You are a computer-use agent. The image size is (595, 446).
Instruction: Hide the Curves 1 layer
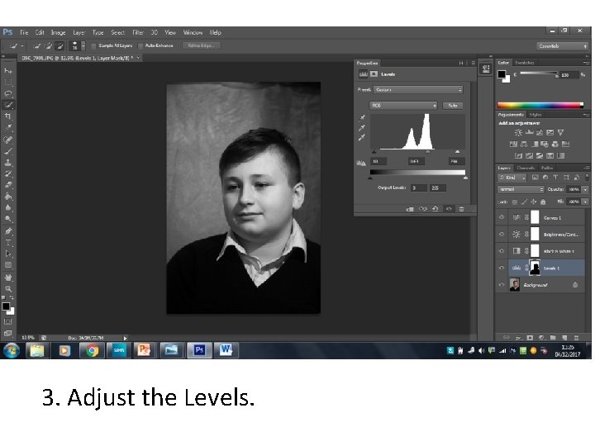click(x=502, y=217)
